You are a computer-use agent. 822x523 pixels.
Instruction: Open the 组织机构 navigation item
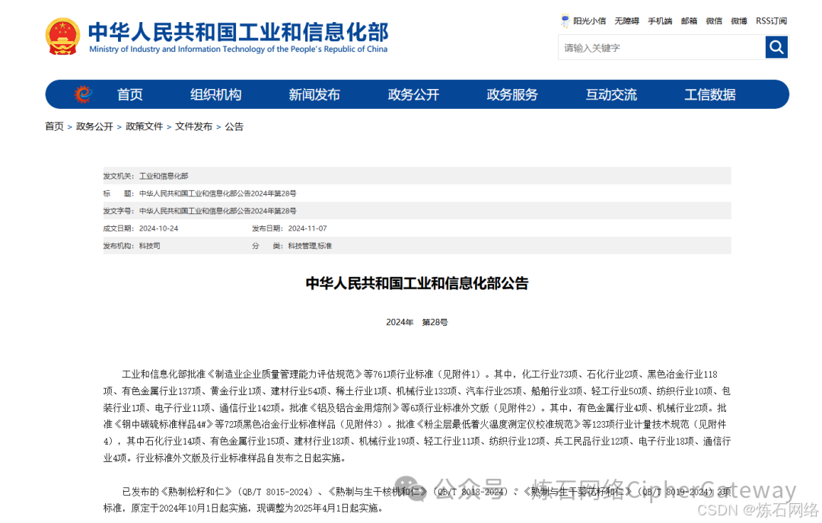[x=216, y=94]
